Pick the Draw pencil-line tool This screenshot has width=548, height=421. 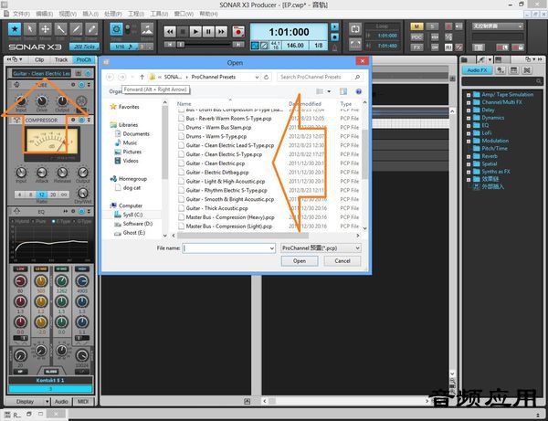(76, 29)
